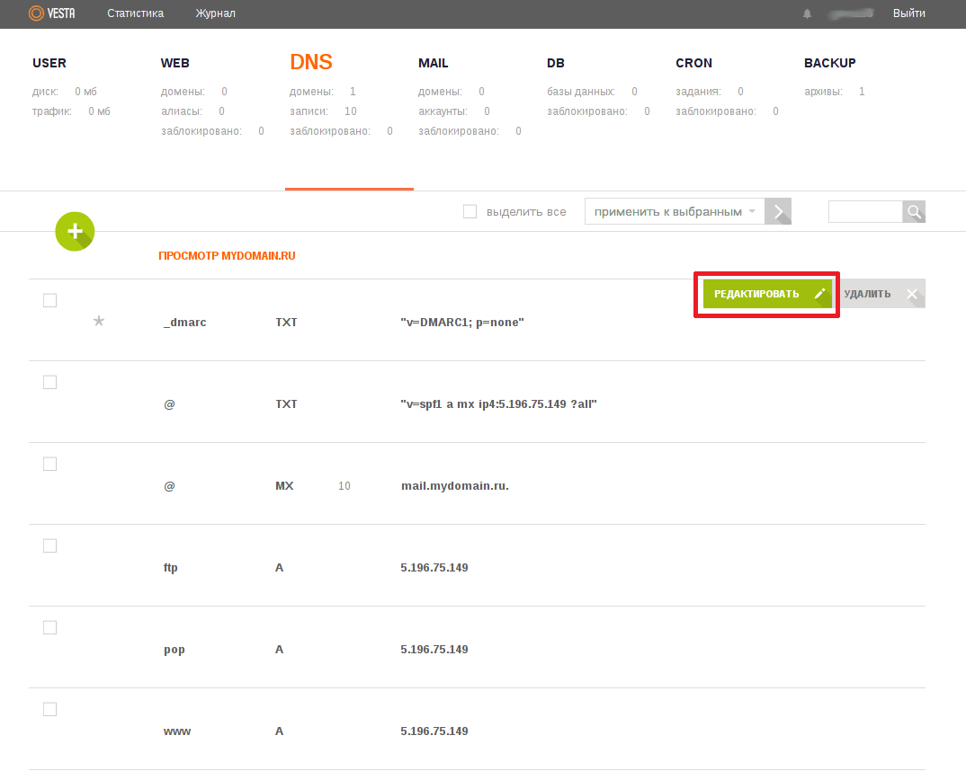Click IP 5.196.75.149 in www row
This screenshot has width=966, height=771.
coord(434,731)
